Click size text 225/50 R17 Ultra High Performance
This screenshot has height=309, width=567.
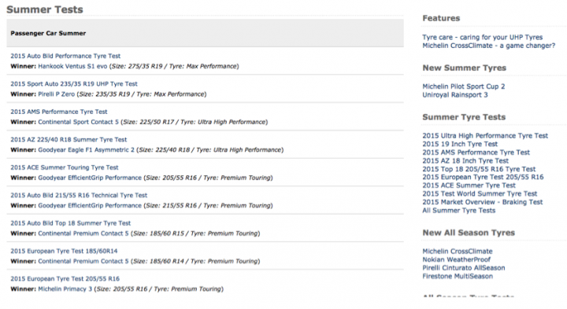[195, 122]
